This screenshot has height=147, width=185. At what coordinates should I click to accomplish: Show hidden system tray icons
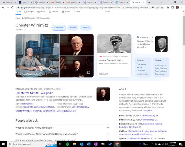point(152,144)
